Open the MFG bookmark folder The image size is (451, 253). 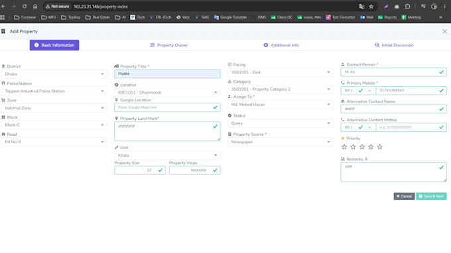49,17
